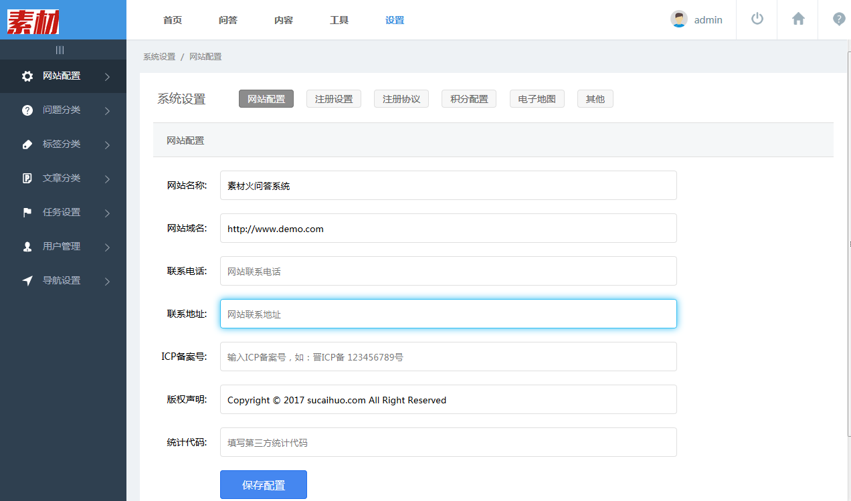Click the 网站域名 input field
This screenshot has width=851, height=501.
click(448, 228)
